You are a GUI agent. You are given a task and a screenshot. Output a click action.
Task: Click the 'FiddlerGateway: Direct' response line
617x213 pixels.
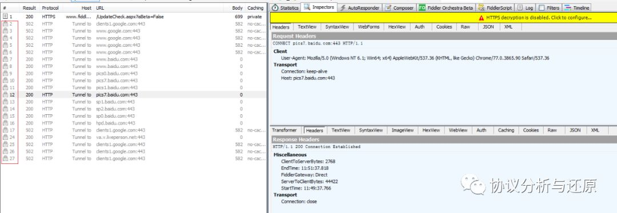[x=304, y=175]
